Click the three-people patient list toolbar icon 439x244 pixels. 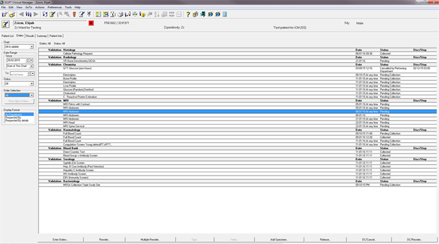coord(29,14)
